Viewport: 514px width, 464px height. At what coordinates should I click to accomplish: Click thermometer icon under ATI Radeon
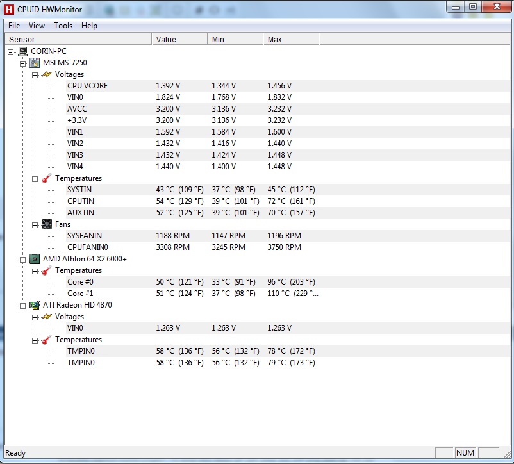pos(47,340)
